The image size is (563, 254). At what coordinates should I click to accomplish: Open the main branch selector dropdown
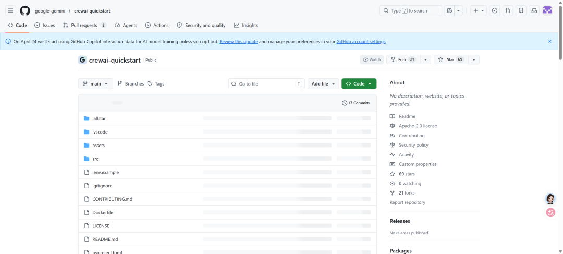[x=95, y=83]
